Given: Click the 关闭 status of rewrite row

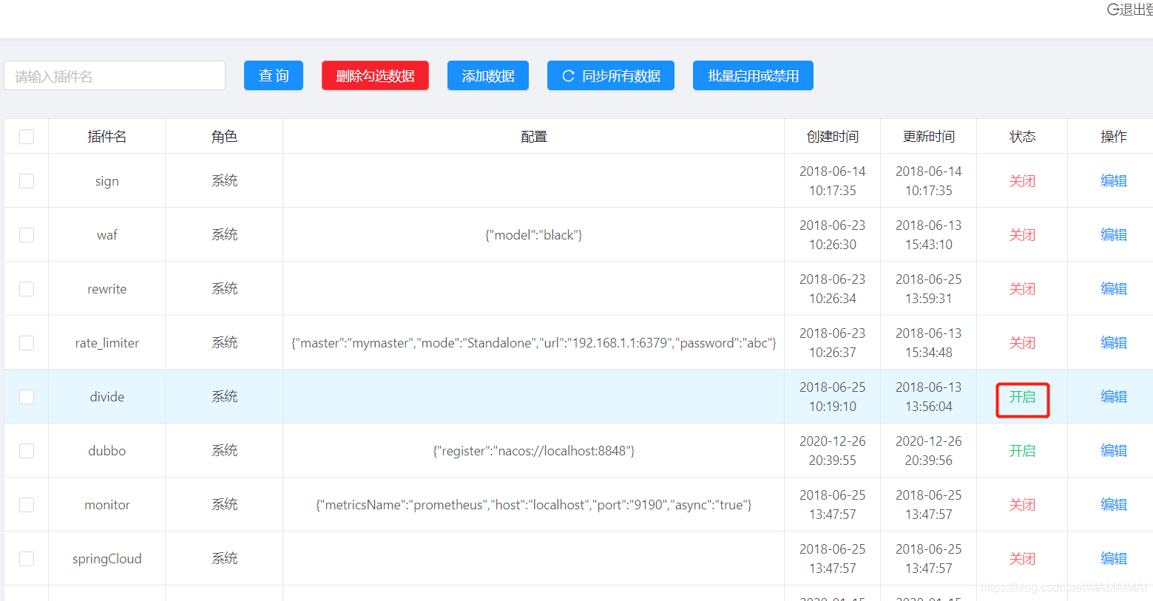Looking at the screenshot, I should point(1023,289).
